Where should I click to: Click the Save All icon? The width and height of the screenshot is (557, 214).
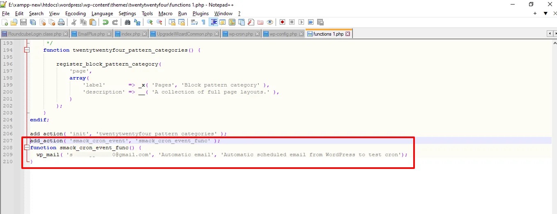32,22
